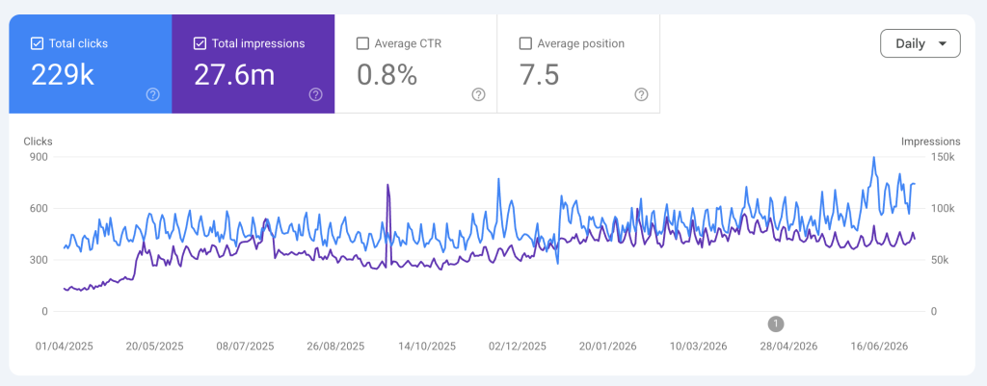Click the 229k total clicks value
Screen dimensions: 987x386
pyautogui.click(x=63, y=75)
